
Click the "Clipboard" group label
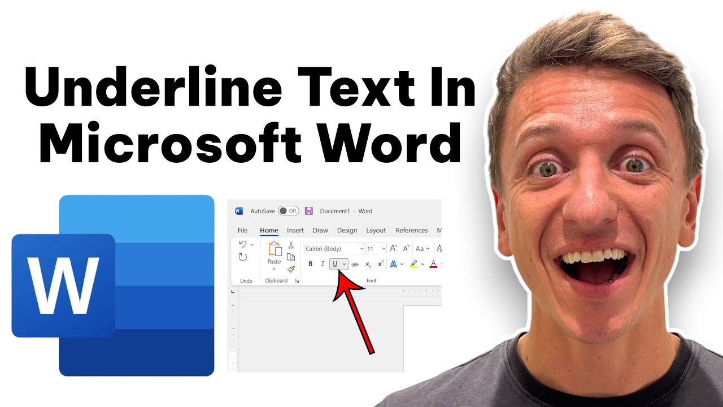pos(276,280)
